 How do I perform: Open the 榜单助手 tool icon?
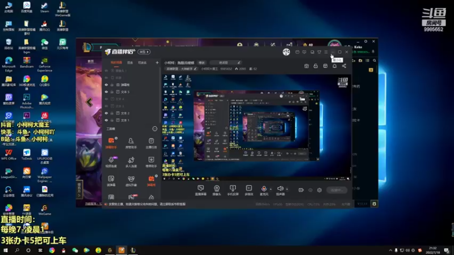(x=151, y=162)
